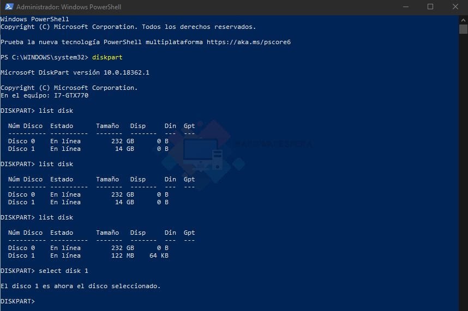
Task: Click the '64 KB' available value
Action: coord(159,255)
